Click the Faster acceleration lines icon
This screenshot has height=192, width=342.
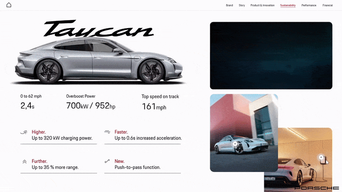point(107,132)
